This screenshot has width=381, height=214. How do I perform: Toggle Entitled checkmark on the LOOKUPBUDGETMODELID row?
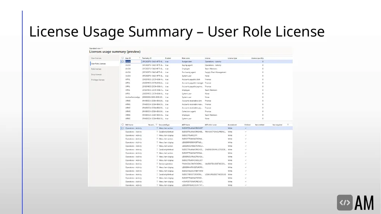246,174
